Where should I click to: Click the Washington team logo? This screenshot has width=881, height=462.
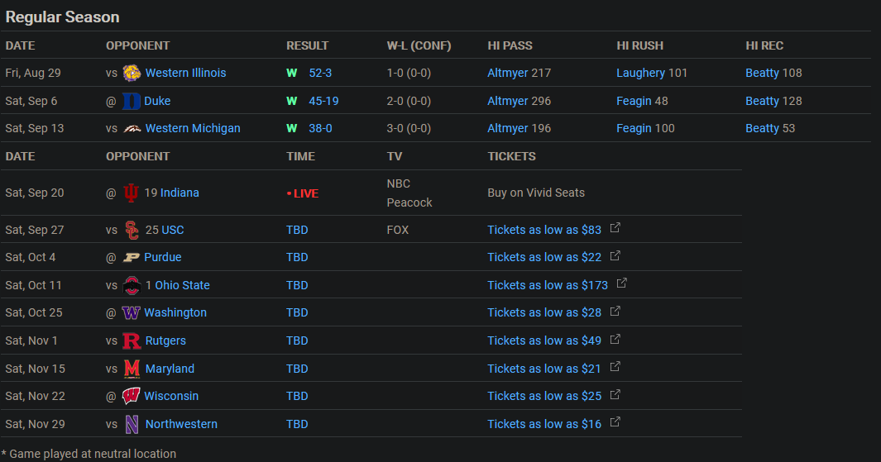click(131, 312)
